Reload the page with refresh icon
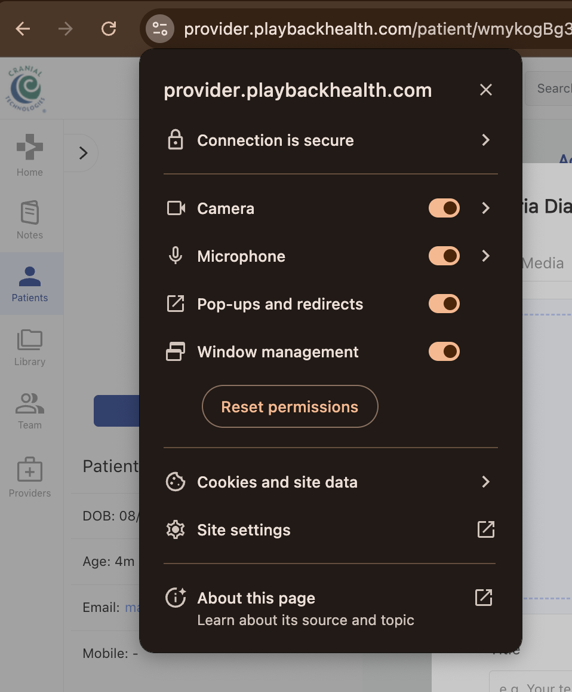Screen dimensions: 572x692 coord(109,29)
